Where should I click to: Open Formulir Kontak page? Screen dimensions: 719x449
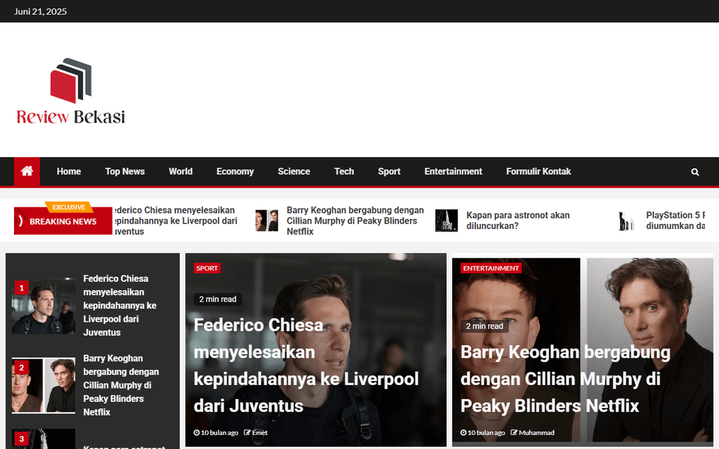[x=539, y=172]
